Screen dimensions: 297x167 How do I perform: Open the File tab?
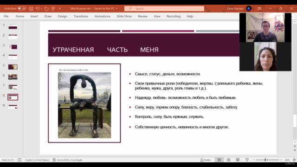6,16
